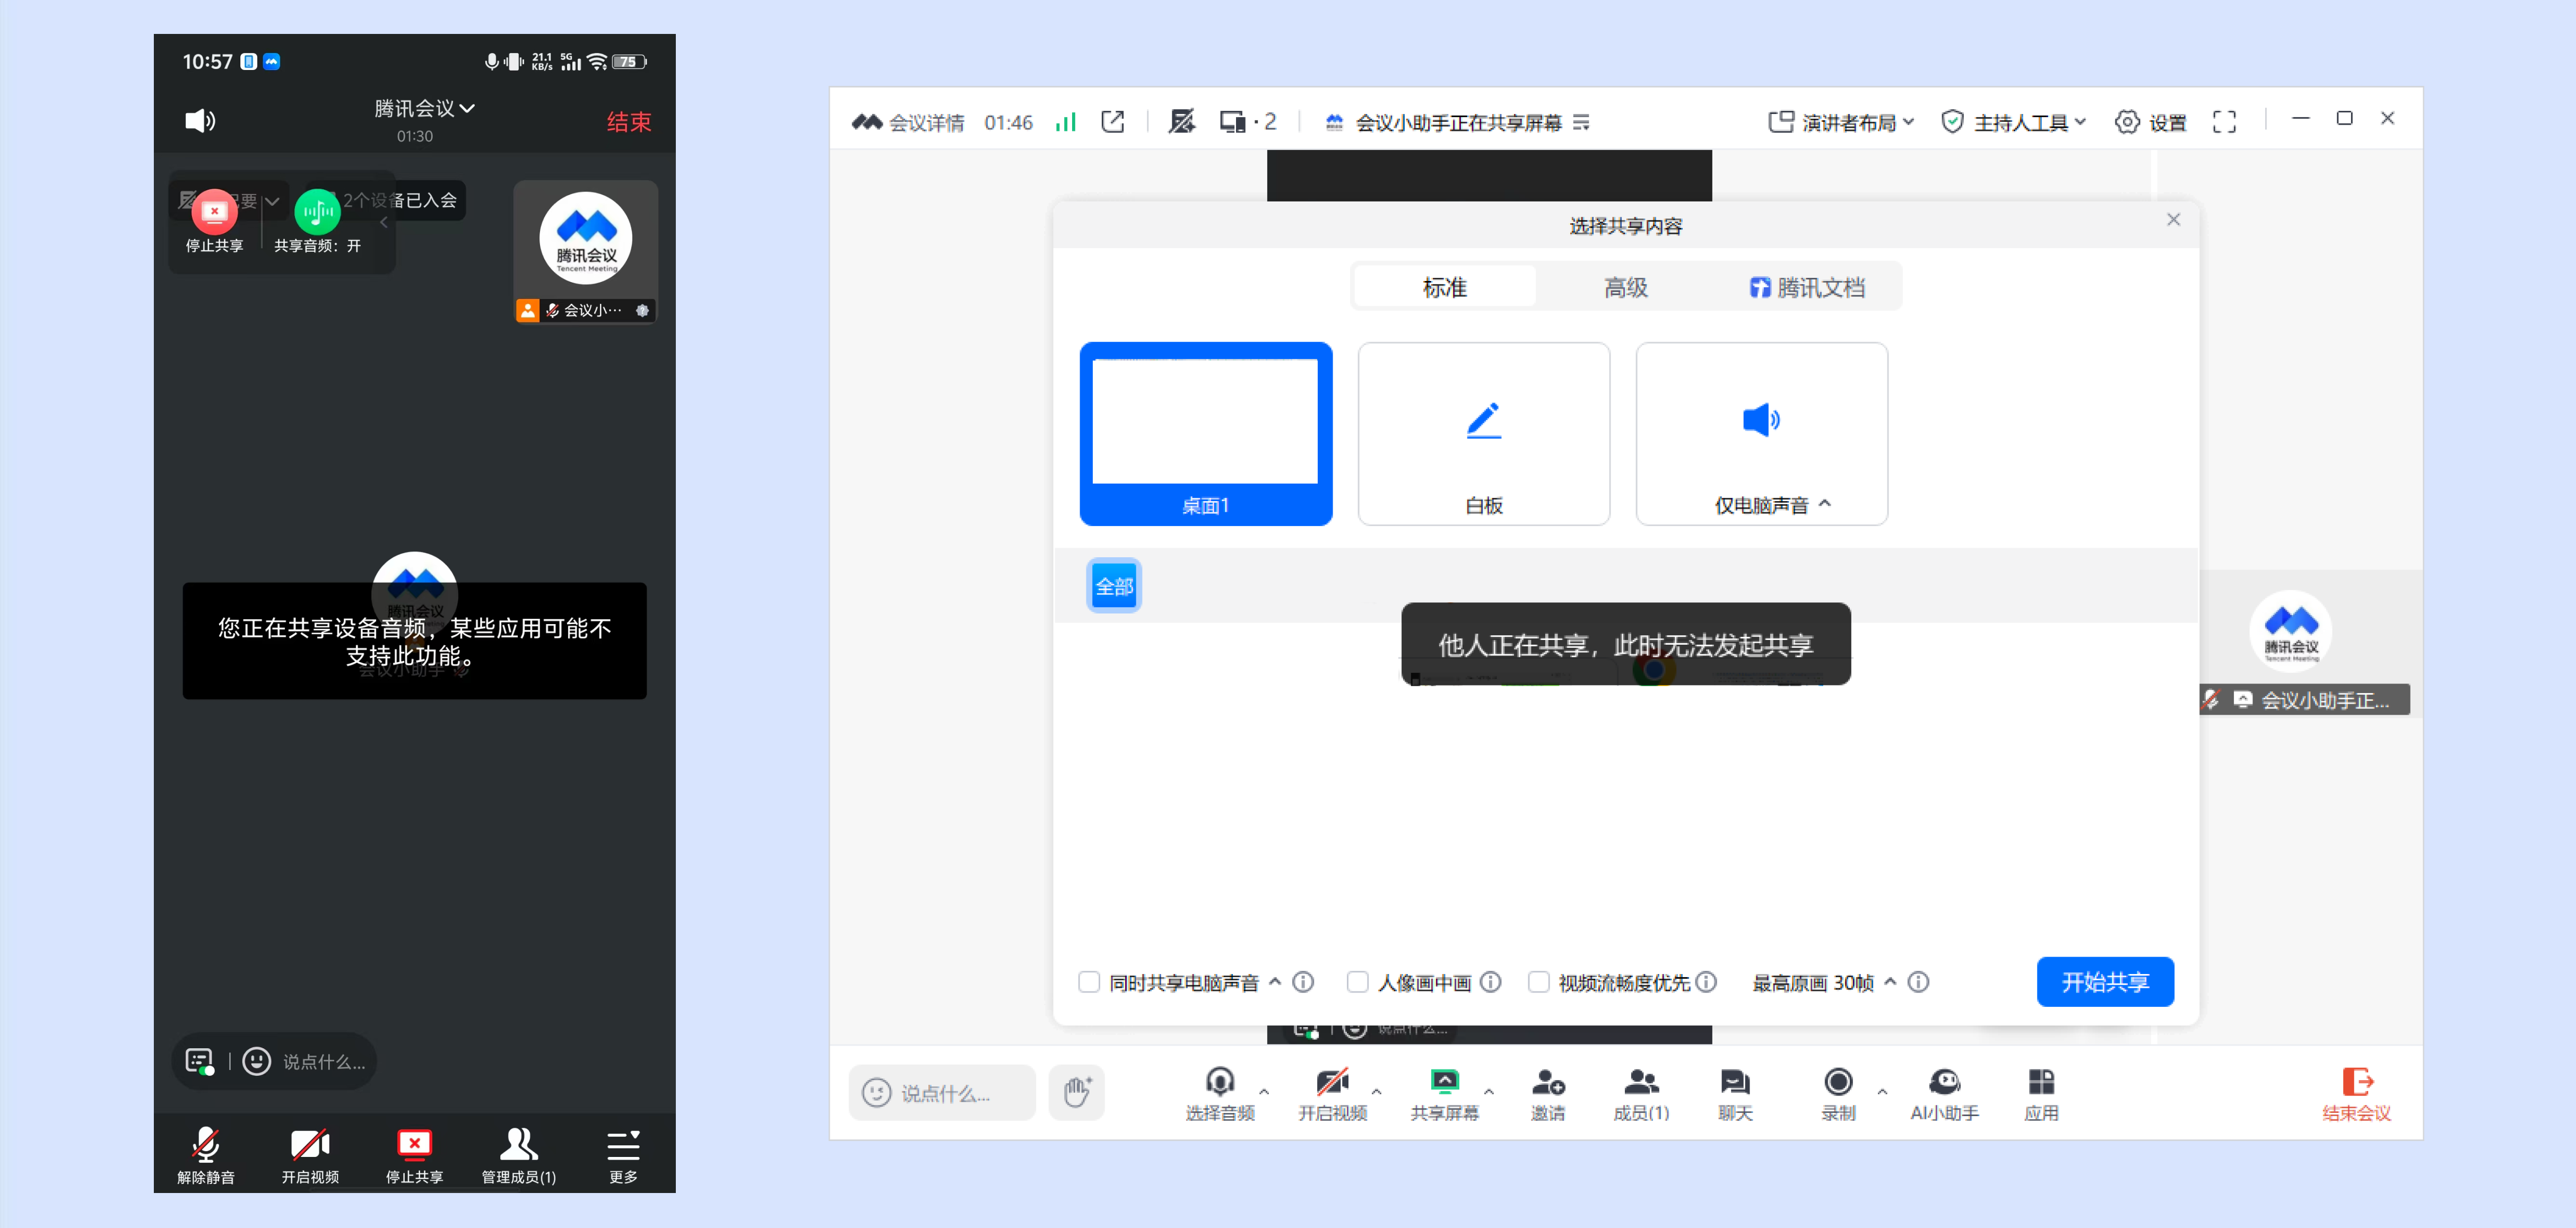Tap the chat message icon above phone toolbar
This screenshot has height=1228, width=2576.
200,1061
